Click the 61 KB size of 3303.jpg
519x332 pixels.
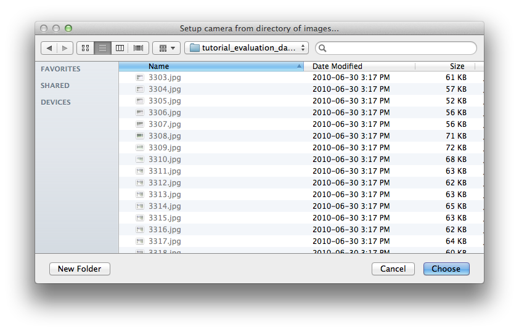[x=456, y=78]
